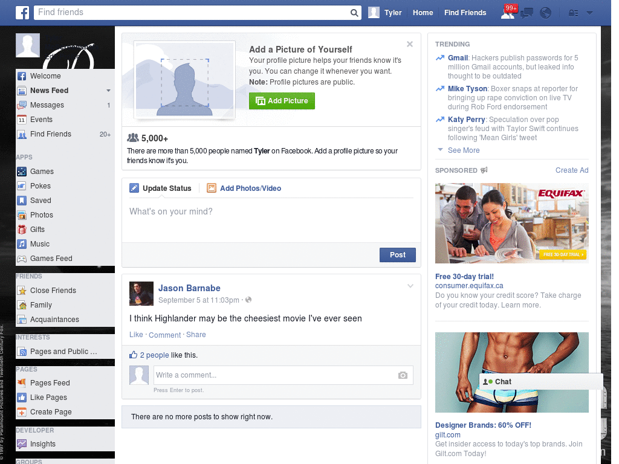This screenshot has height=464, width=619.
Task: Open the Designer Brands 60% OFF ad link
Action: pyautogui.click(x=483, y=425)
